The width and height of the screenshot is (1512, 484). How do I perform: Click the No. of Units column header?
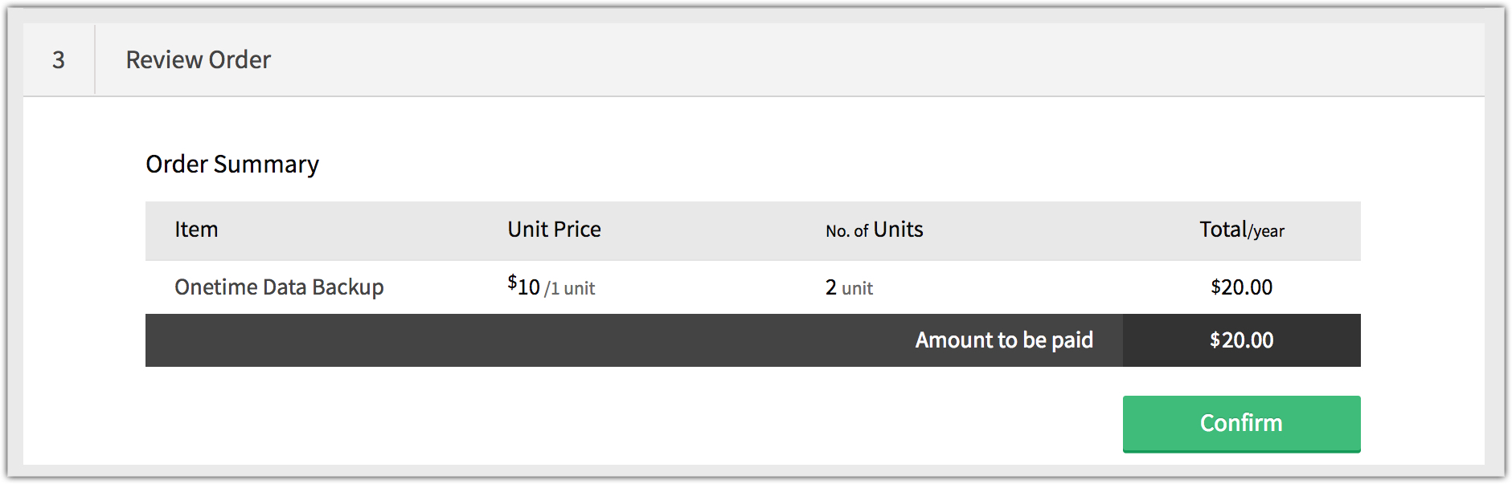874,230
